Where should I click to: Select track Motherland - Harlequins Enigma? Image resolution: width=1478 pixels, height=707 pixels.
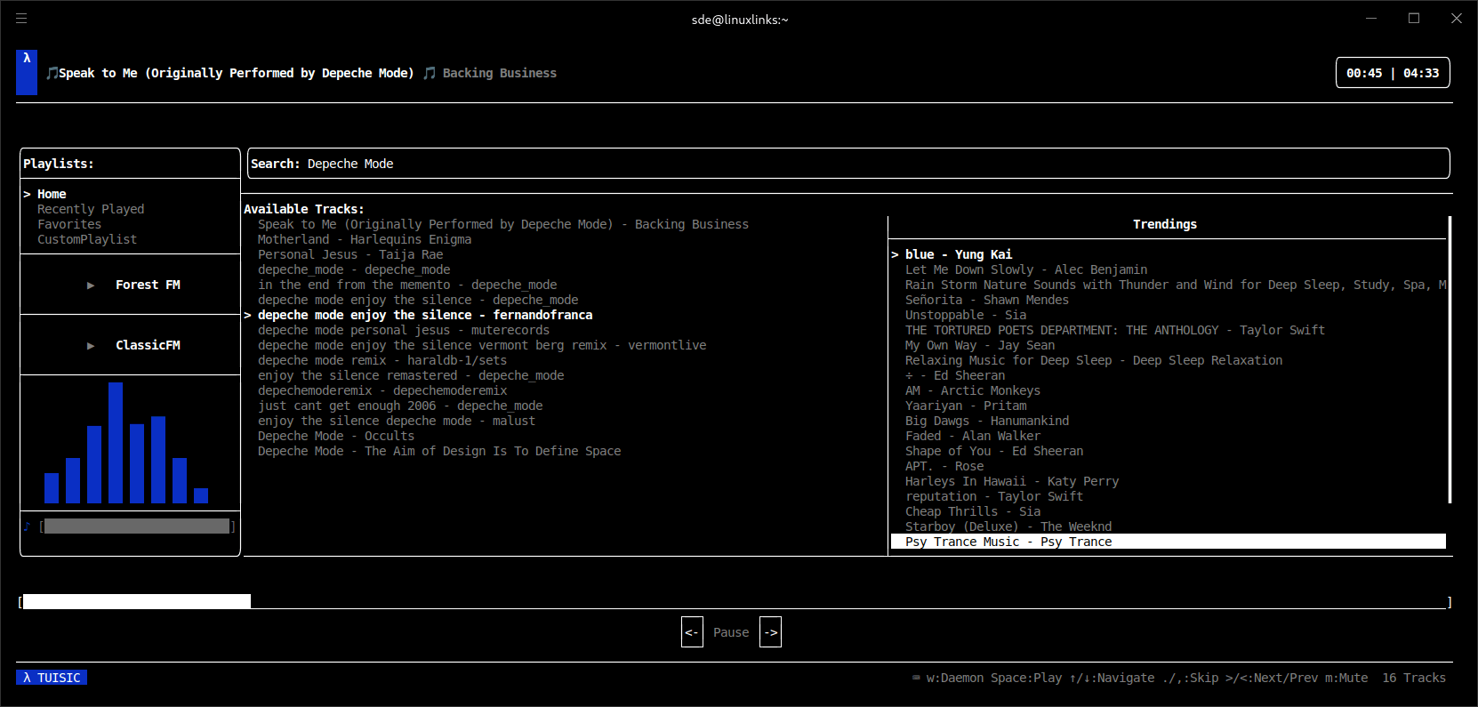pos(365,239)
